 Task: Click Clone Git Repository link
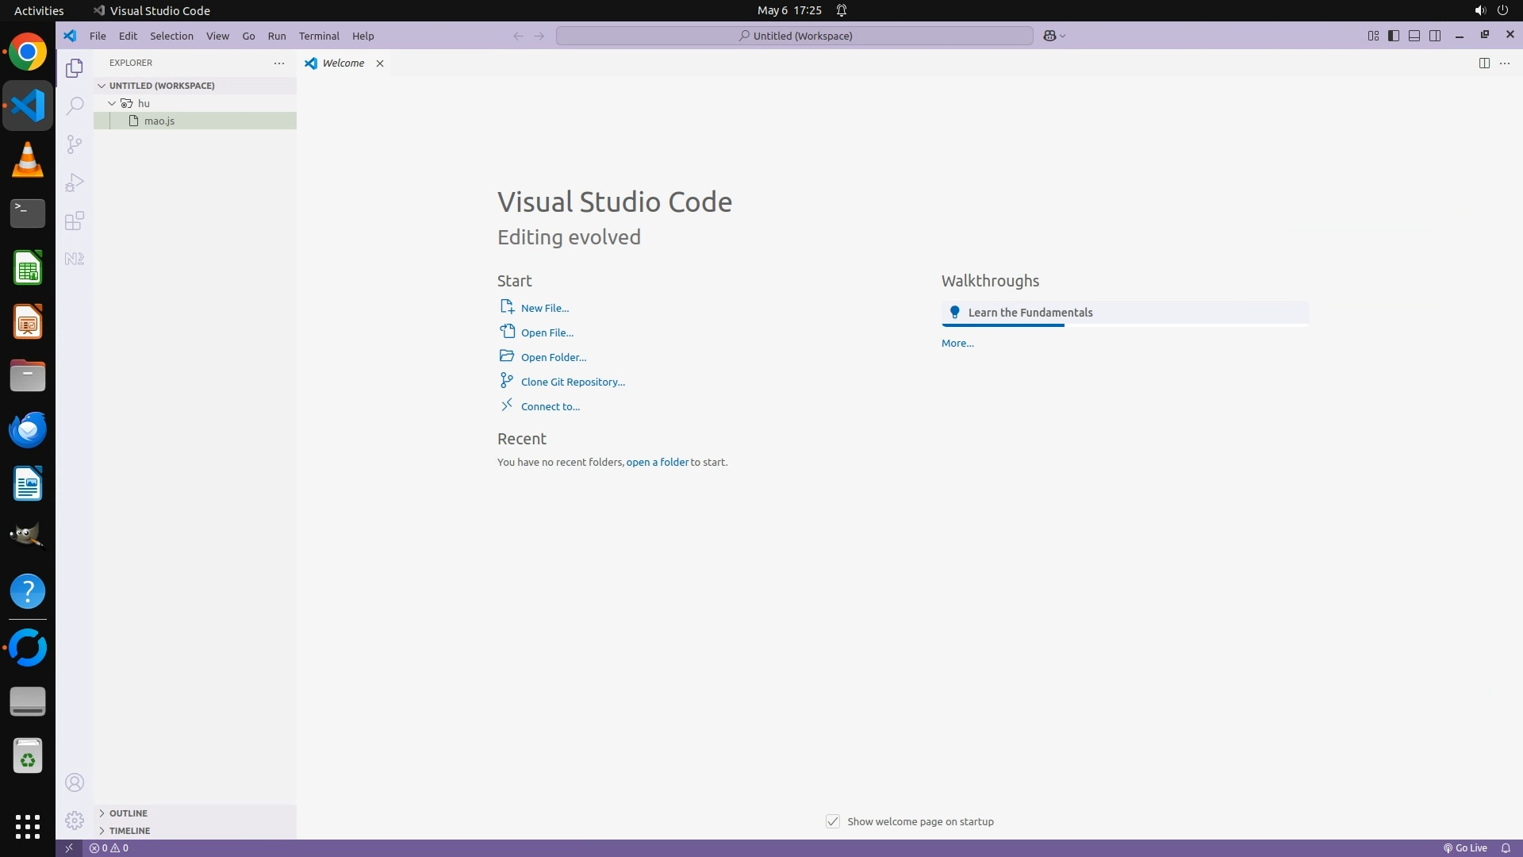[573, 382]
